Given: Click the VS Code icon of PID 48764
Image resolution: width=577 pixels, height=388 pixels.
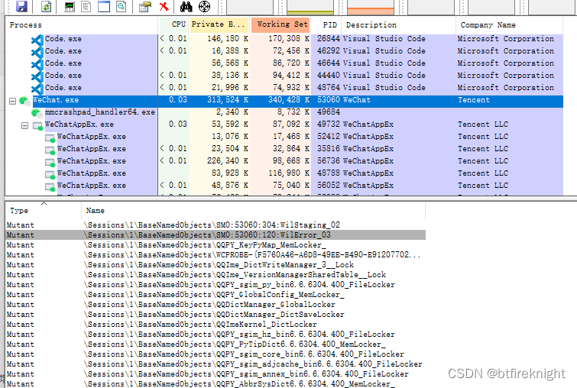Looking at the screenshot, I should pos(37,88).
